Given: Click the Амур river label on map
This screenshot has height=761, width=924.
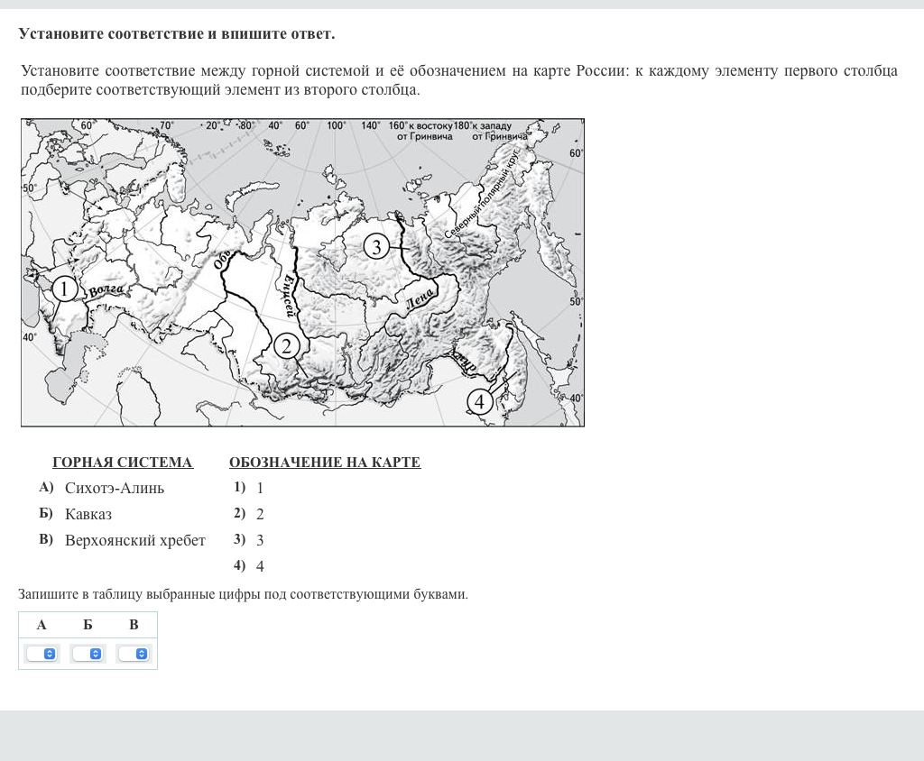Looking at the screenshot, I should (x=465, y=362).
